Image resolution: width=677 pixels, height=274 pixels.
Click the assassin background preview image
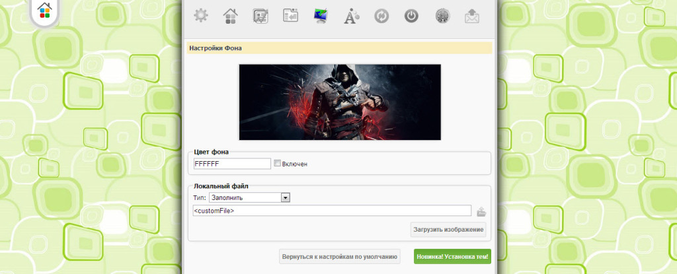[x=340, y=102]
